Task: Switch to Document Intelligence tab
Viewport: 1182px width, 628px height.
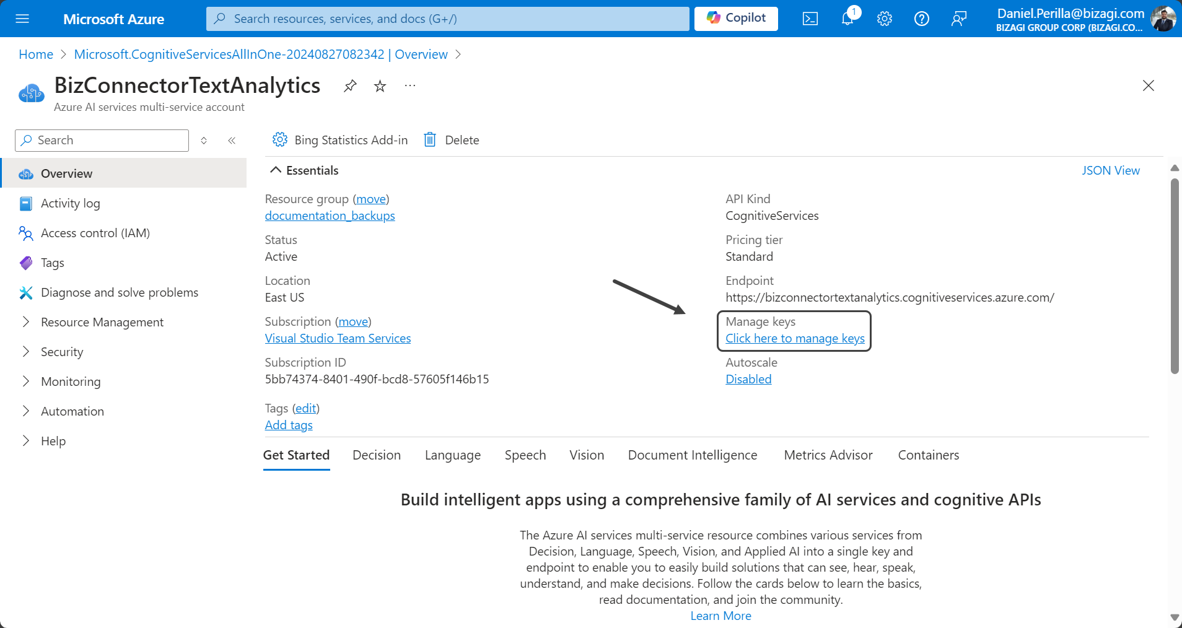Action: [x=693, y=455]
